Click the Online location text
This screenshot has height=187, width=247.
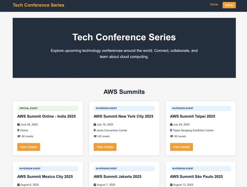tap(24, 130)
